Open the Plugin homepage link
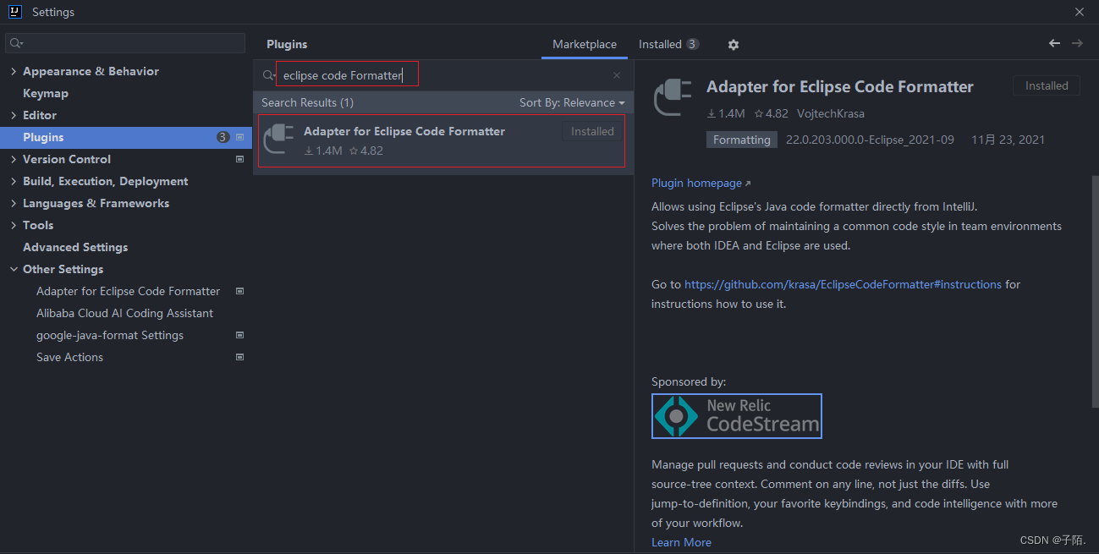Image resolution: width=1099 pixels, height=554 pixels. pos(701,183)
